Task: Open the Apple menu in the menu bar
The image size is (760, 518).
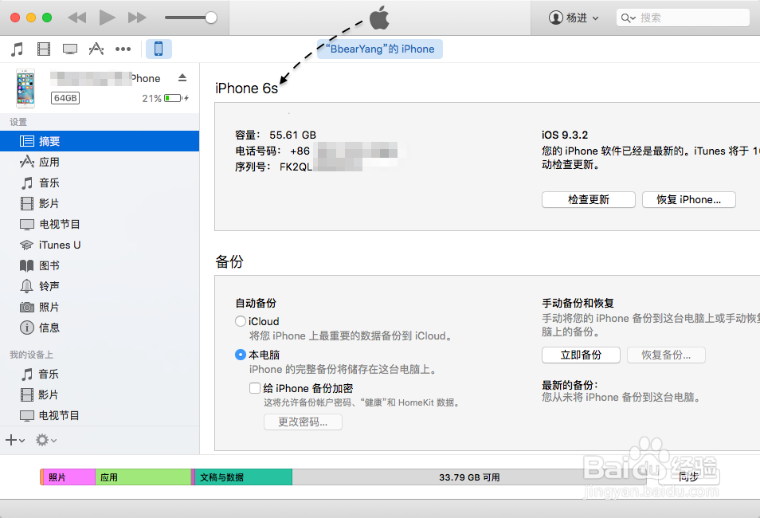Action: click(x=379, y=17)
